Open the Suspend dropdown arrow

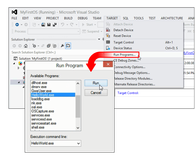click(x=101, y=31)
